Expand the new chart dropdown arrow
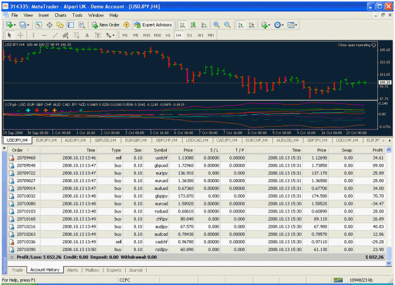This screenshot has height=285, width=395. point(15,25)
